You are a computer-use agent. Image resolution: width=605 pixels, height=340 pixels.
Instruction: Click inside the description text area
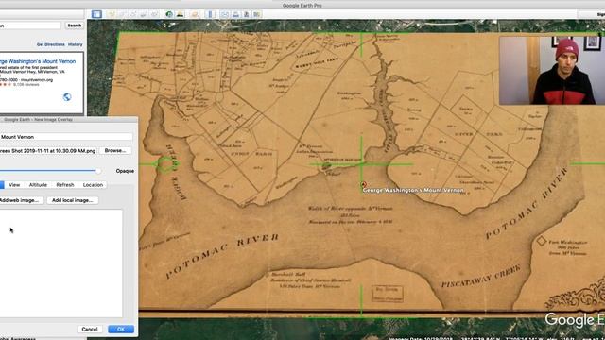coord(60,263)
